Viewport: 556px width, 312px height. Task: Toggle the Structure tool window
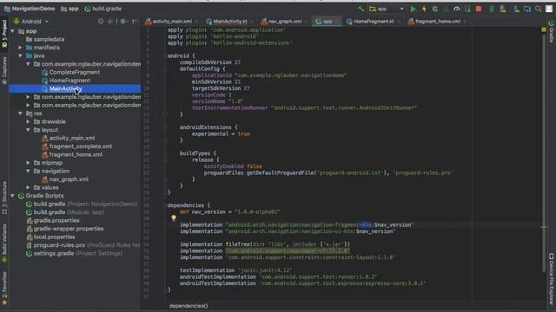(4, 198)
